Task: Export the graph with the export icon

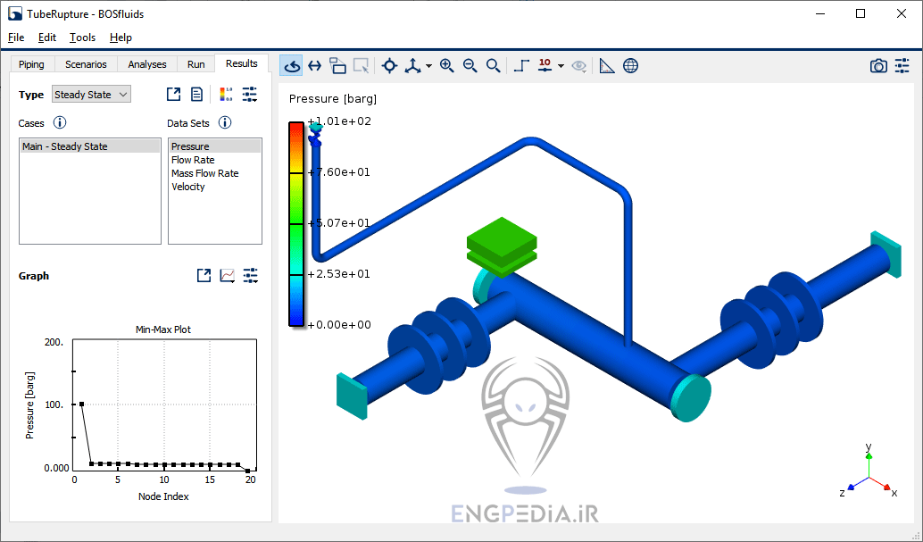Action: tap(204, 276)
